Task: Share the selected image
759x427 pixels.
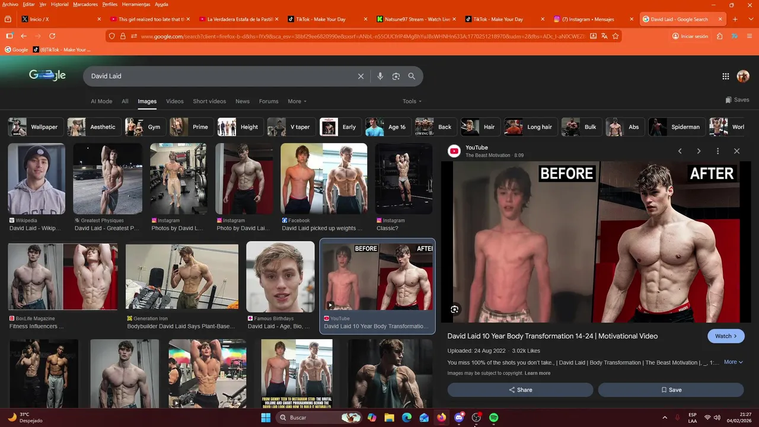Action: [520, 390]
